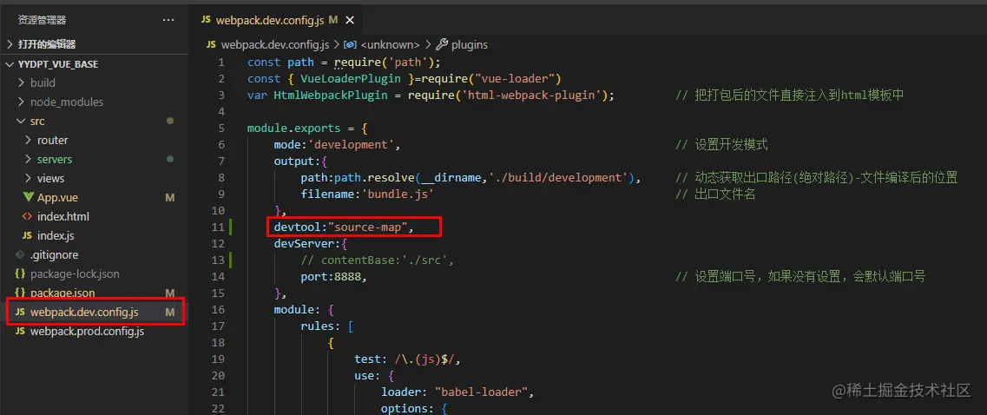Viewport: 987px width, 415px height.
Task: Click the symbol icon before <unknown> breadcrumb
Action: 350,44
